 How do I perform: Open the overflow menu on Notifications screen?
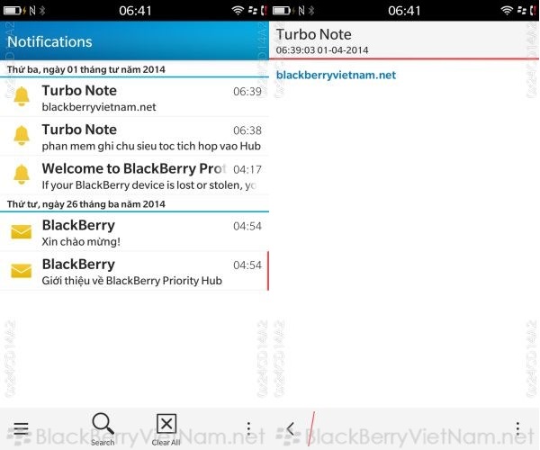click(248, 428)
